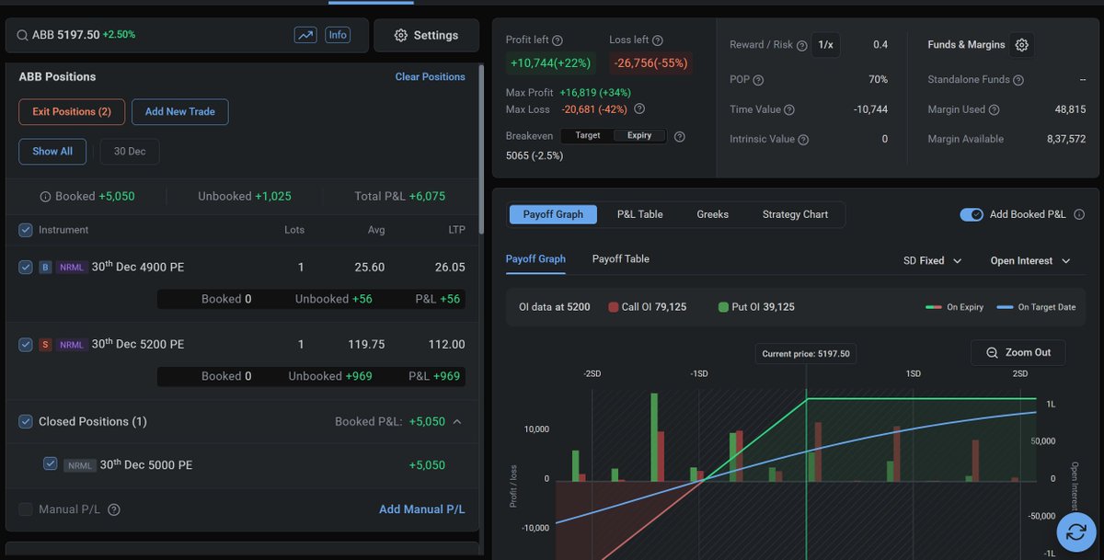Open the Open Interest dropdown
Viewport: 1104px width, 560px height.
(x=1029, y=261)
